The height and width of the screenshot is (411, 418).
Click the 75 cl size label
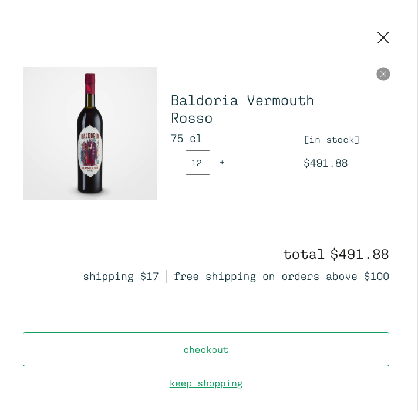pyautogui.click(x=186, y=139)
